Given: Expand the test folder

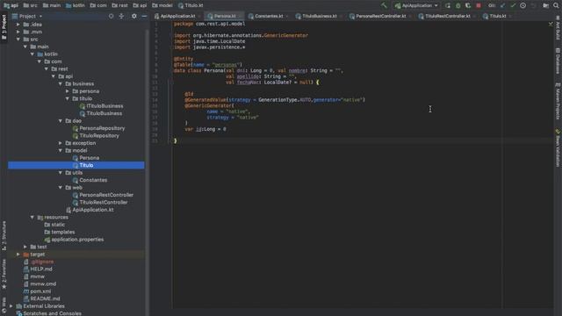Looking at the screenshot, I should (x=25, y=247).
